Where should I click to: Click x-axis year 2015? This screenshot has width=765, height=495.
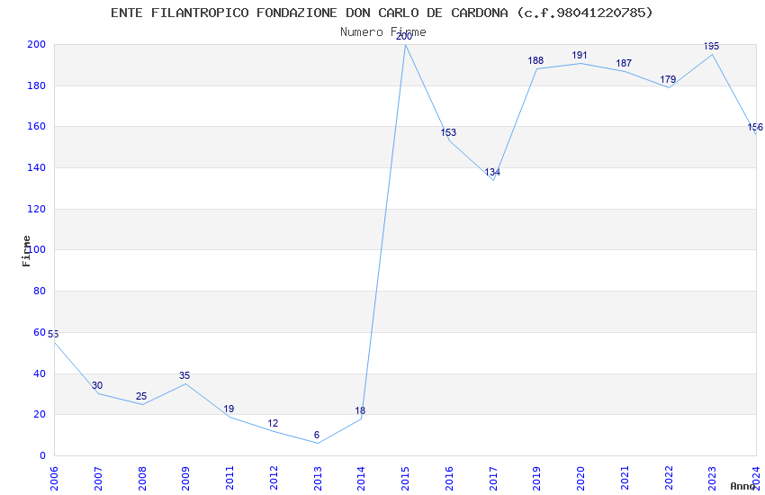[x=405, y=478]
